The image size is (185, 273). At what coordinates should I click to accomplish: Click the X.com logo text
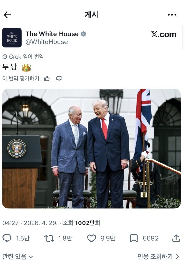click(164, 34)
